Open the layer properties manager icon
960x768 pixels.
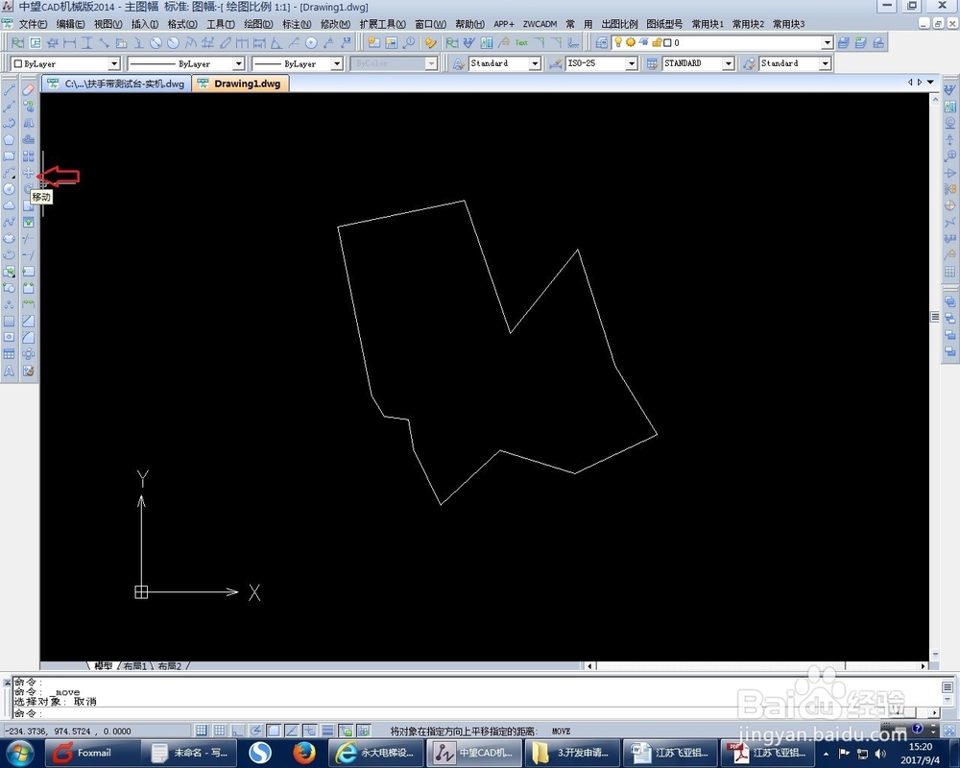[x=602, y=43]
